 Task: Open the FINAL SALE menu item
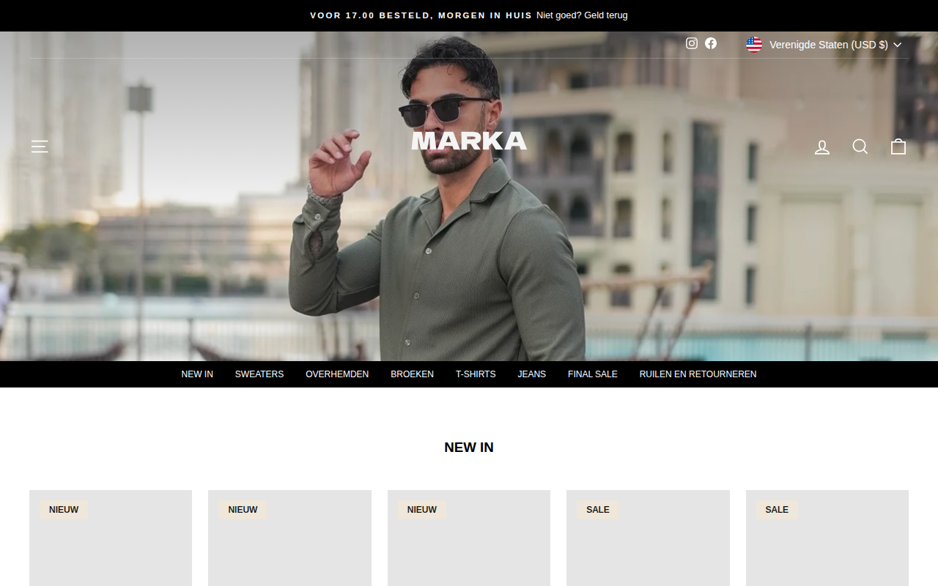(593, 374)
